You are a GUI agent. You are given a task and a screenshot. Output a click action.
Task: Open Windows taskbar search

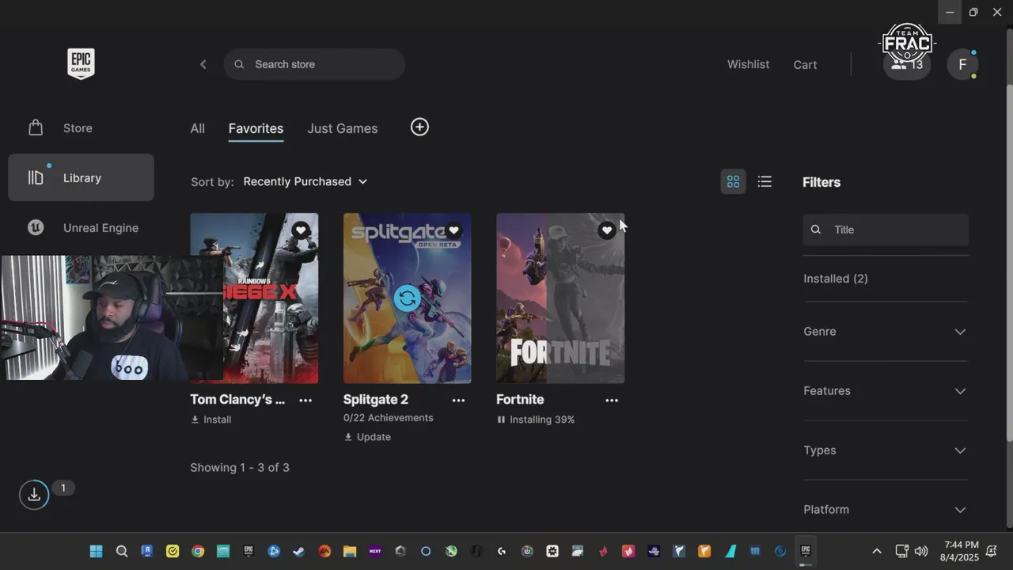[x=122, y=551]
